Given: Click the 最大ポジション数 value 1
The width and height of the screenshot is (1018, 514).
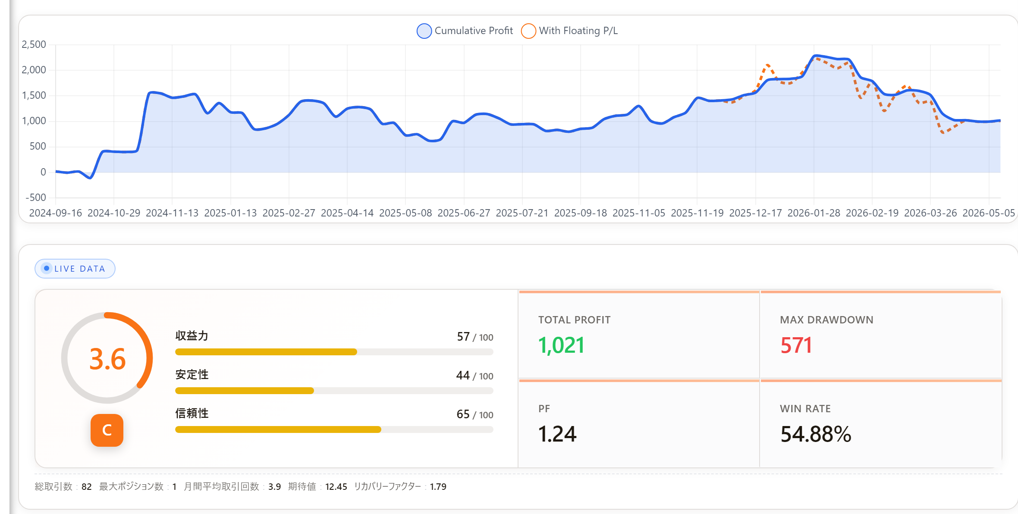Looking at the screenshot, I should tap(174, 487).
